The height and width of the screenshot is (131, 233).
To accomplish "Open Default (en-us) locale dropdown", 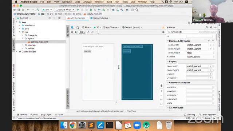I will pos(132,28).
